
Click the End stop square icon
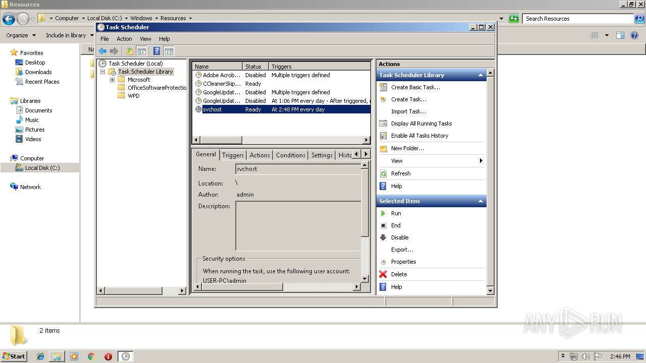point(384,225)
